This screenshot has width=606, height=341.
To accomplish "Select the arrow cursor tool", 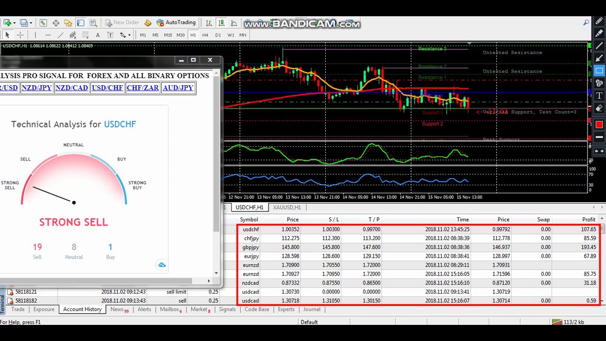I will (x=7, y=35).
